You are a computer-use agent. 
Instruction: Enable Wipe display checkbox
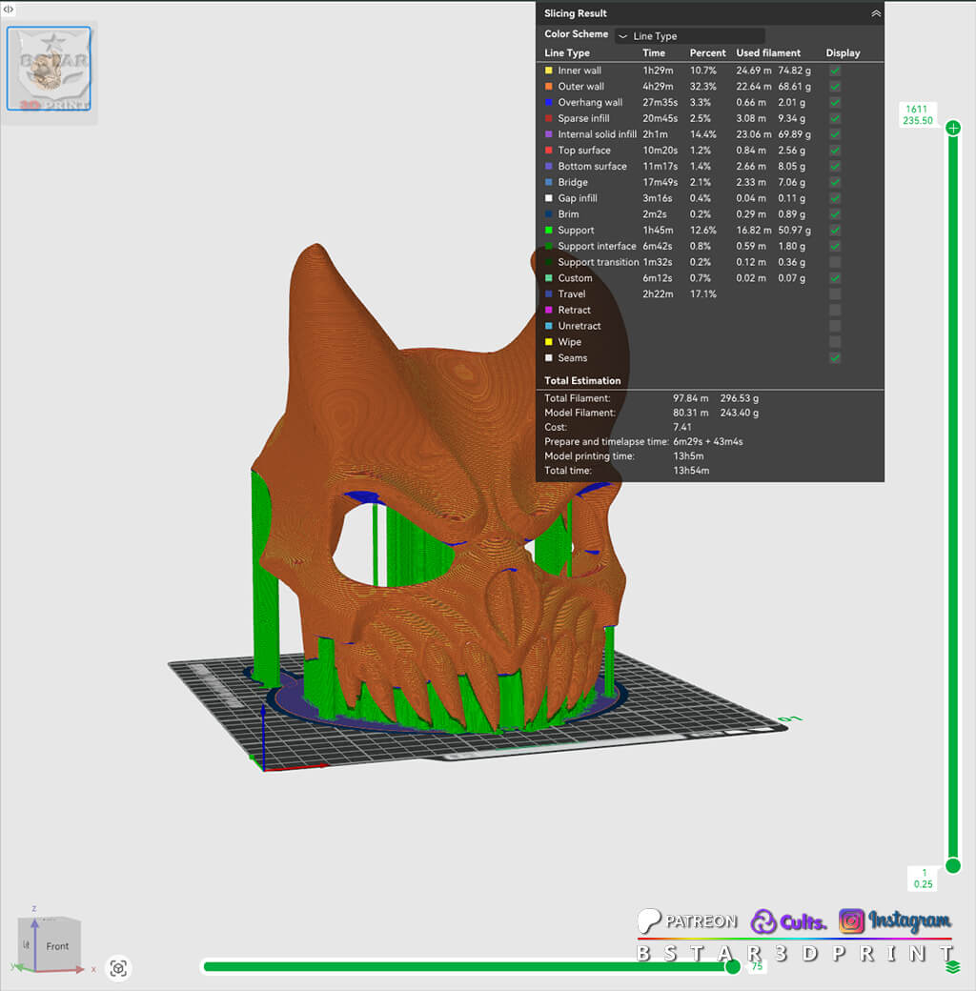[835, 342]
